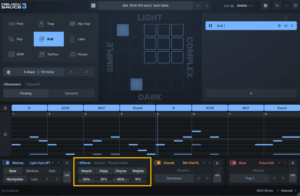Screen dimensions: 300x196
Task: Select the Latin genre
Action: pyautogui.click(x=79, y=39)
